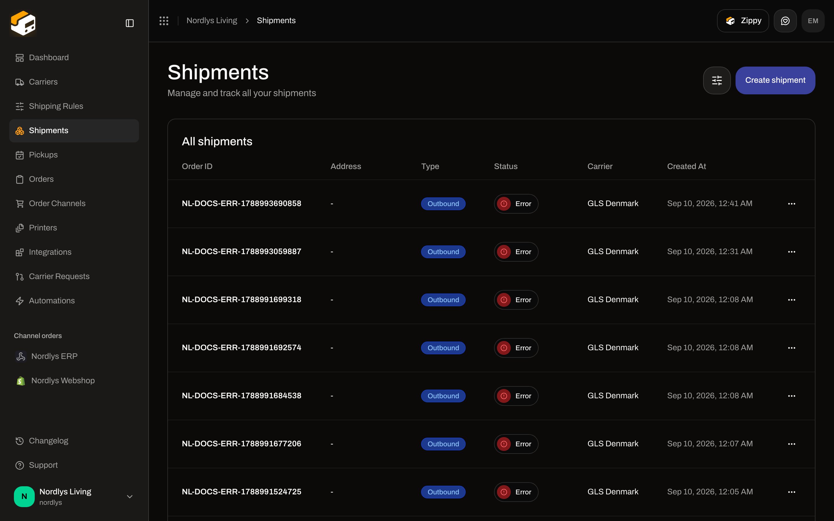The width and height of the screenshot is (834, 521).
Task: Click the Carrier column header
Action: point(600,166)
